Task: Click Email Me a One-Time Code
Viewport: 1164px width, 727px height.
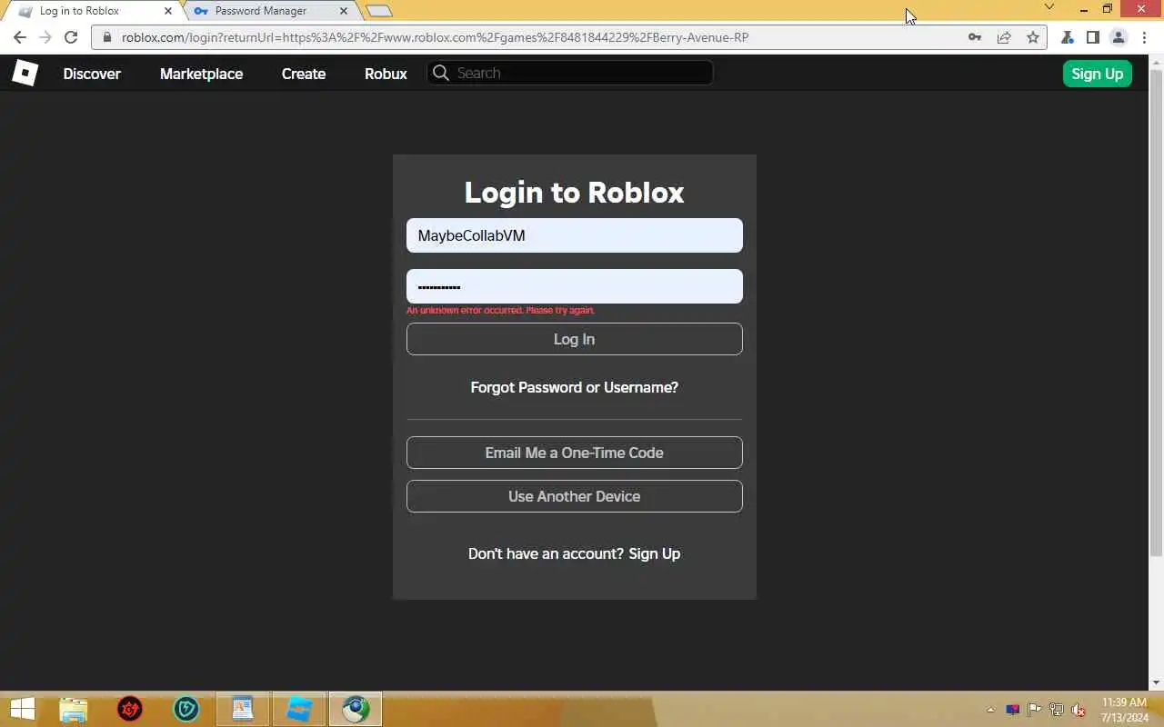Action: click(x=575, y=453)
